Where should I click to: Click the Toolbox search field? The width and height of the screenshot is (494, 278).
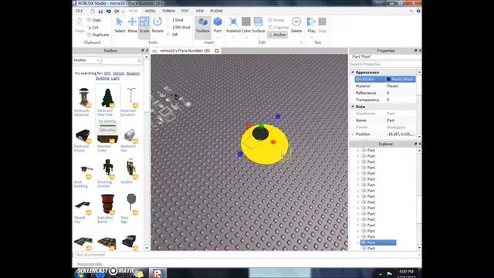(x=120, y=60)
